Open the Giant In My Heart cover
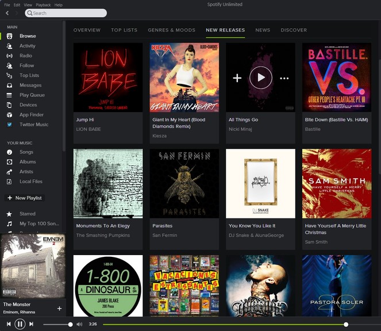Screen dimensions: 381x331 tap(184, 78)
